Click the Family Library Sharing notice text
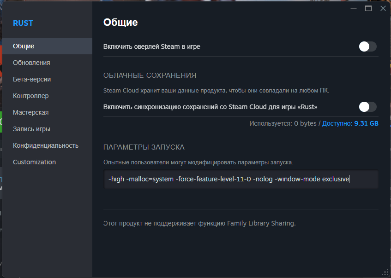Screen dimensions: 391x278 199,223
